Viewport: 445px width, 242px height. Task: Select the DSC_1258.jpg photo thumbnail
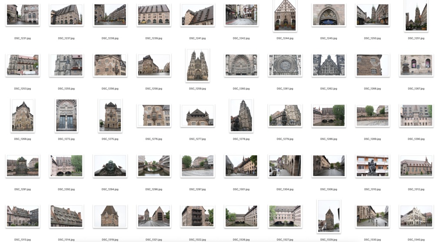[154, 65]
